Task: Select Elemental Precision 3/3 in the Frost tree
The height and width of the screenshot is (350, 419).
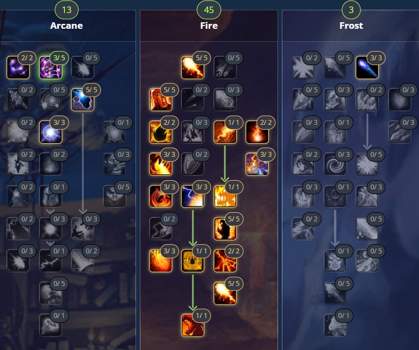Action: [x=367, y=67]
